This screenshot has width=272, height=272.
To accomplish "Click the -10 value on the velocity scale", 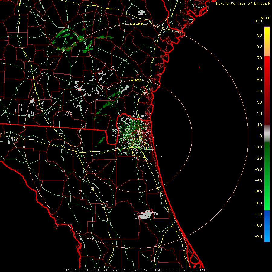I will pyautogui.click(x=258, y=147).
